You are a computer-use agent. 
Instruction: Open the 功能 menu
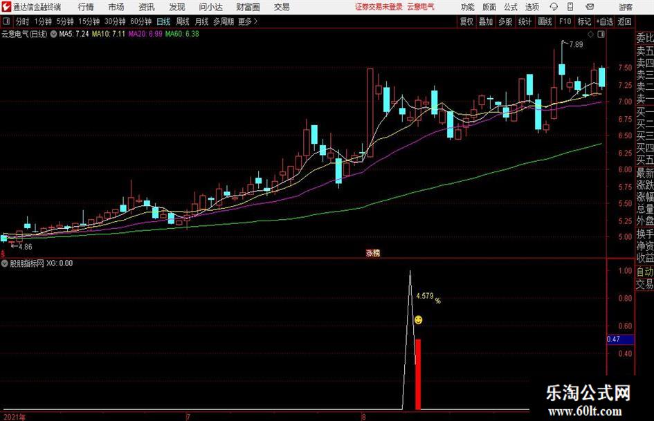(468, 7)
